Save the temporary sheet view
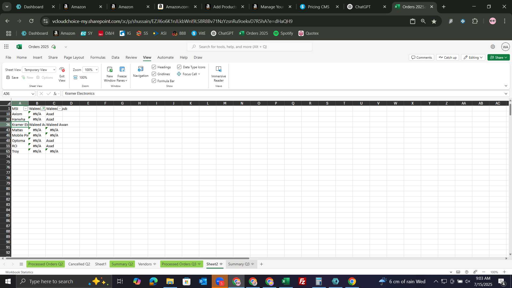Screen dimensions: 512x288 13,78
